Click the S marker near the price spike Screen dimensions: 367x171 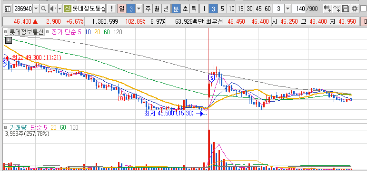212,78
